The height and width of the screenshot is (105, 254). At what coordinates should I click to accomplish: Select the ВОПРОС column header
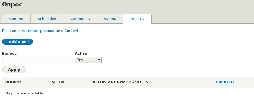tap(14, 82)
